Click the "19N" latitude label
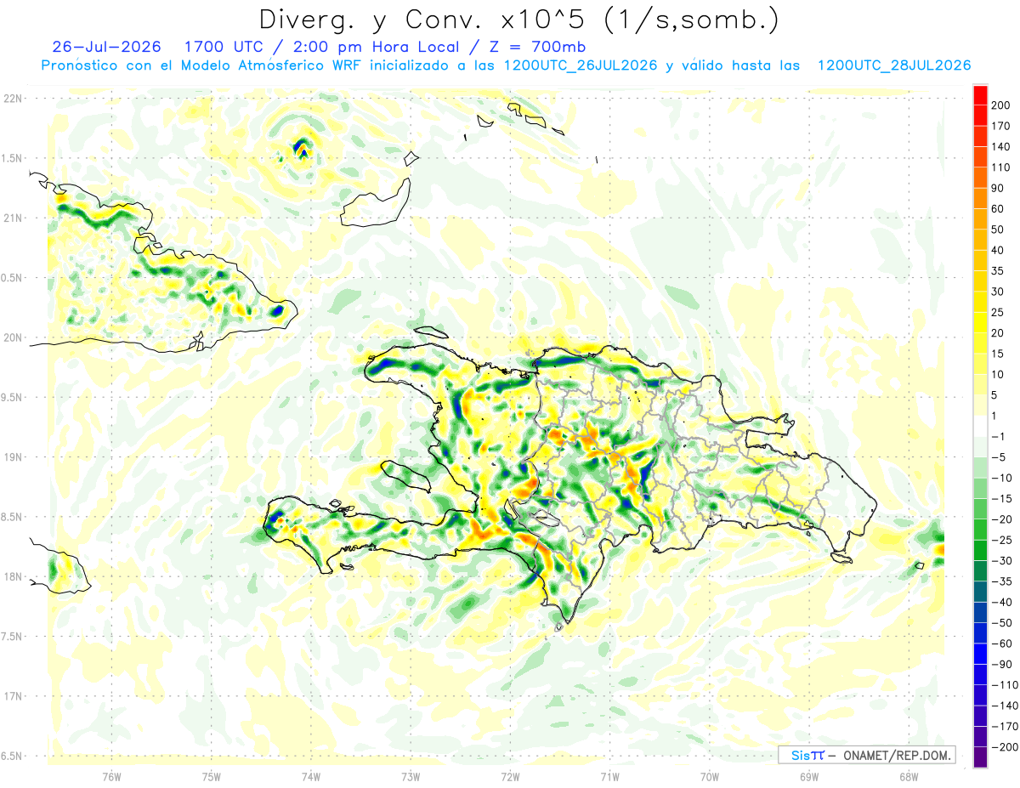The height and width of the screenshot is (788, 1020). pos(13,457)
